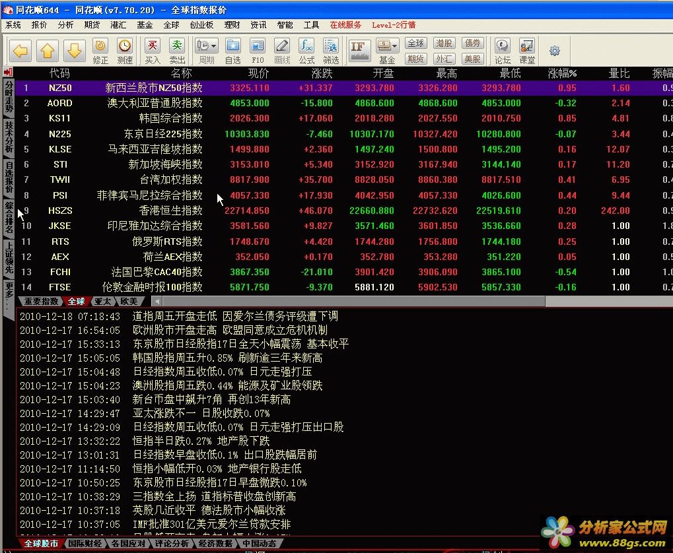Viewport: 673px width, 553px height.
Task: Click the red pin icon above sidebar
Action: tap(8, 72)
